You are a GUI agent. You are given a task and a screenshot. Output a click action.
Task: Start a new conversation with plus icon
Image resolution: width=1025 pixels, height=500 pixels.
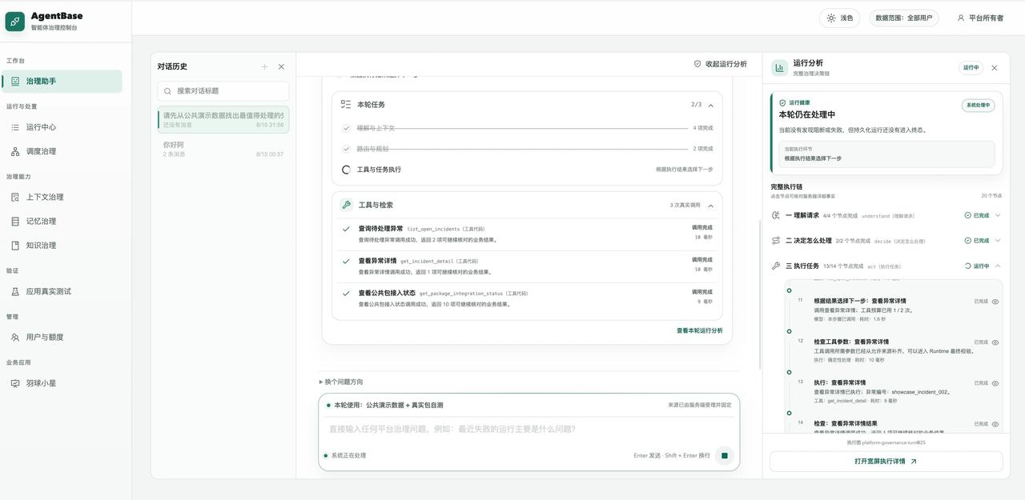pos(264,66)
